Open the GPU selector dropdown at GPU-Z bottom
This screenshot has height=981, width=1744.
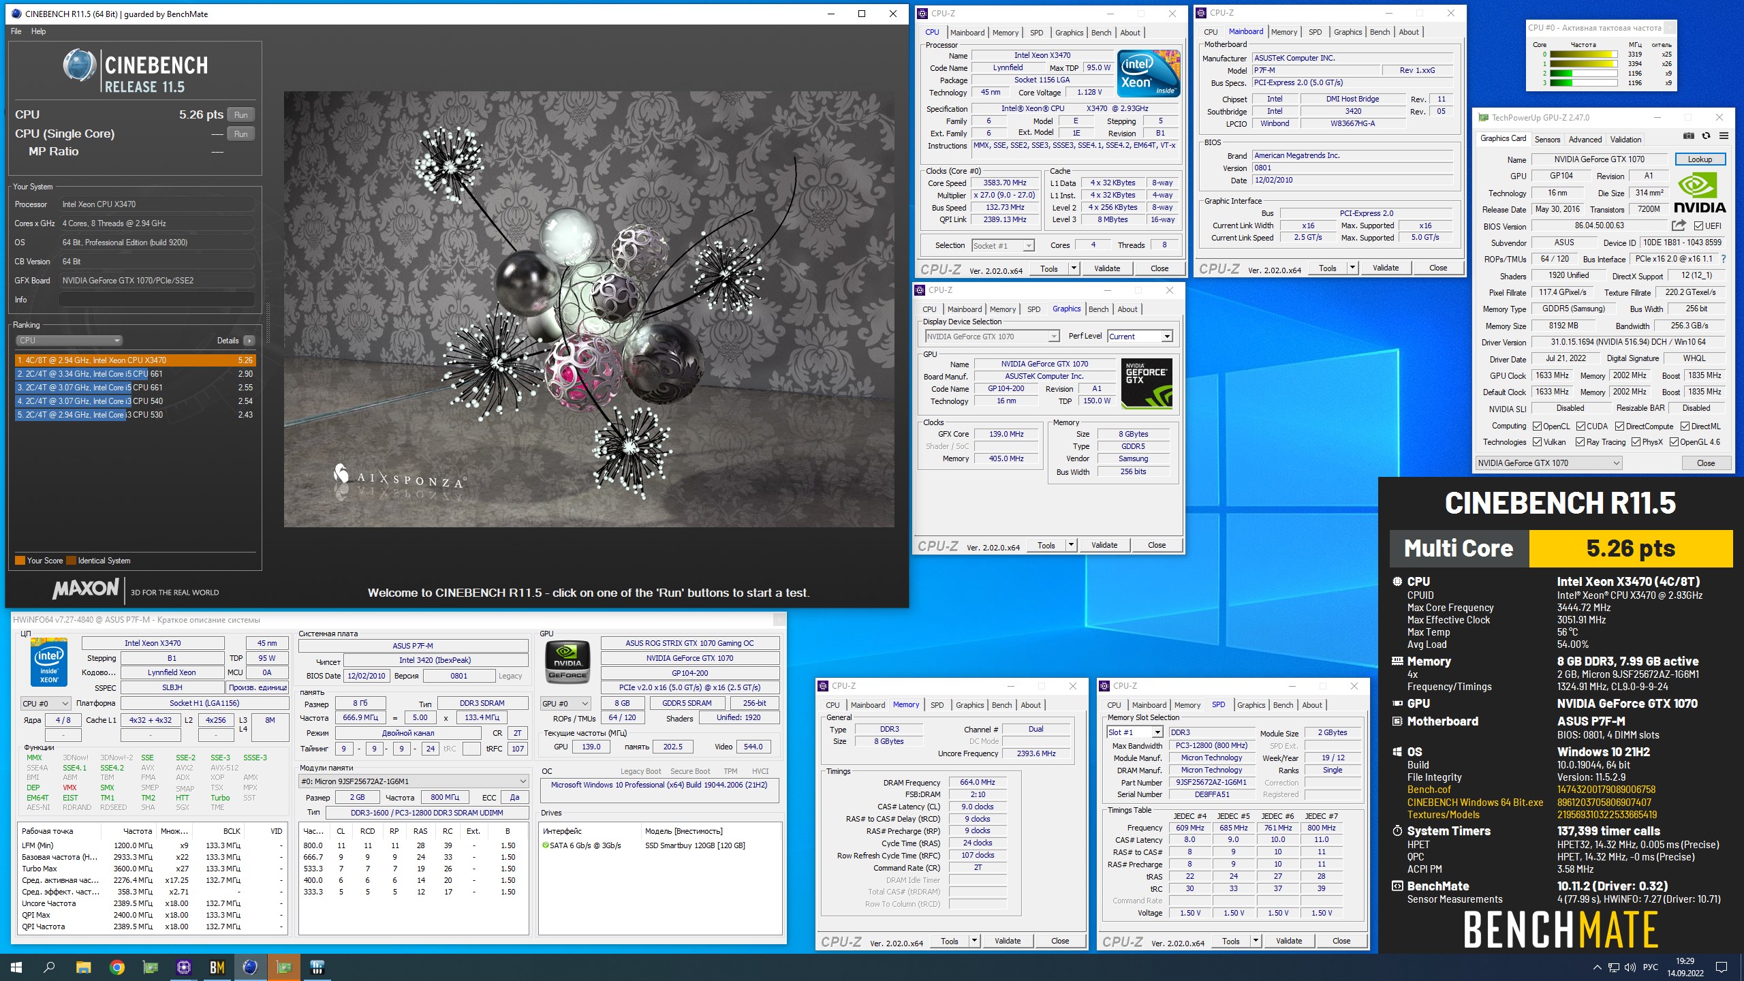[x=1548, y=463]
